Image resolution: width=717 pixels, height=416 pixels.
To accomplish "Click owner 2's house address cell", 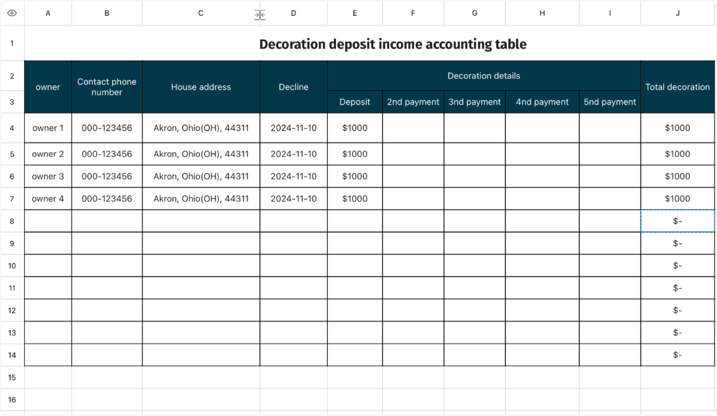I will coord(201,154).
